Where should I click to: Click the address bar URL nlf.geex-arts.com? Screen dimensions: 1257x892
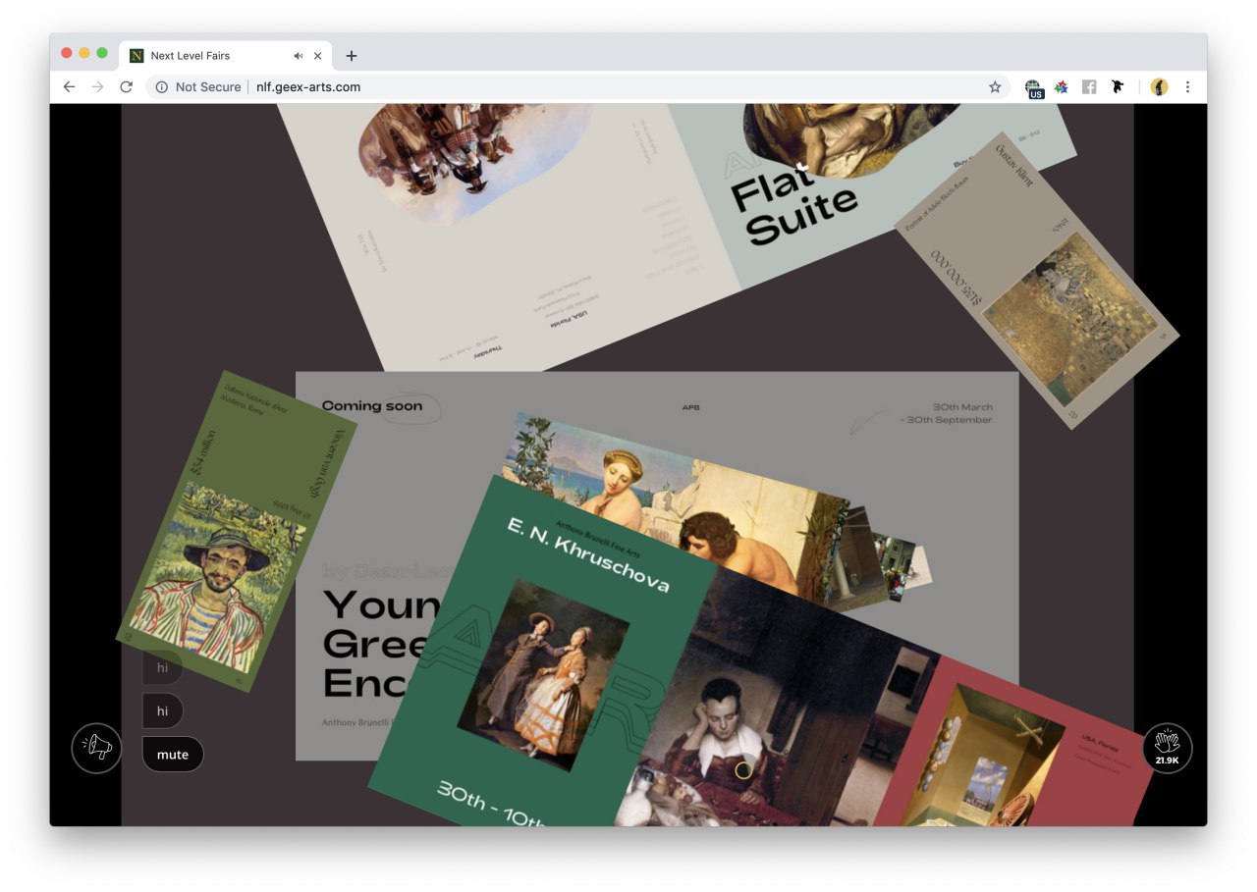tap(308, 87)
